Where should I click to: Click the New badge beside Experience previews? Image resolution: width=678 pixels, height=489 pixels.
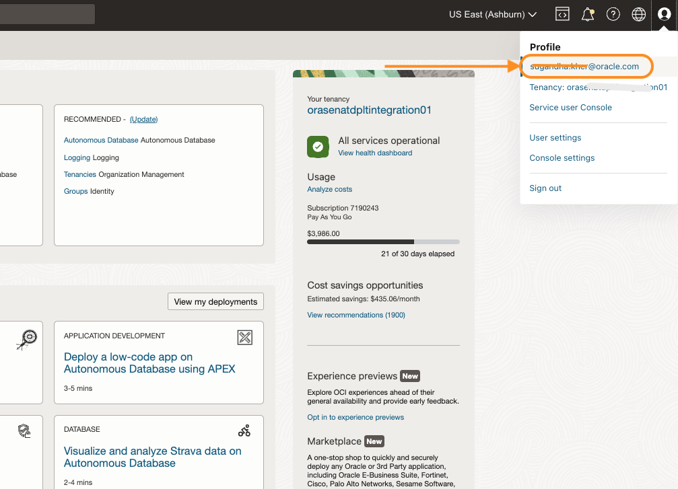pyautogui.click(x=410, y=376)
